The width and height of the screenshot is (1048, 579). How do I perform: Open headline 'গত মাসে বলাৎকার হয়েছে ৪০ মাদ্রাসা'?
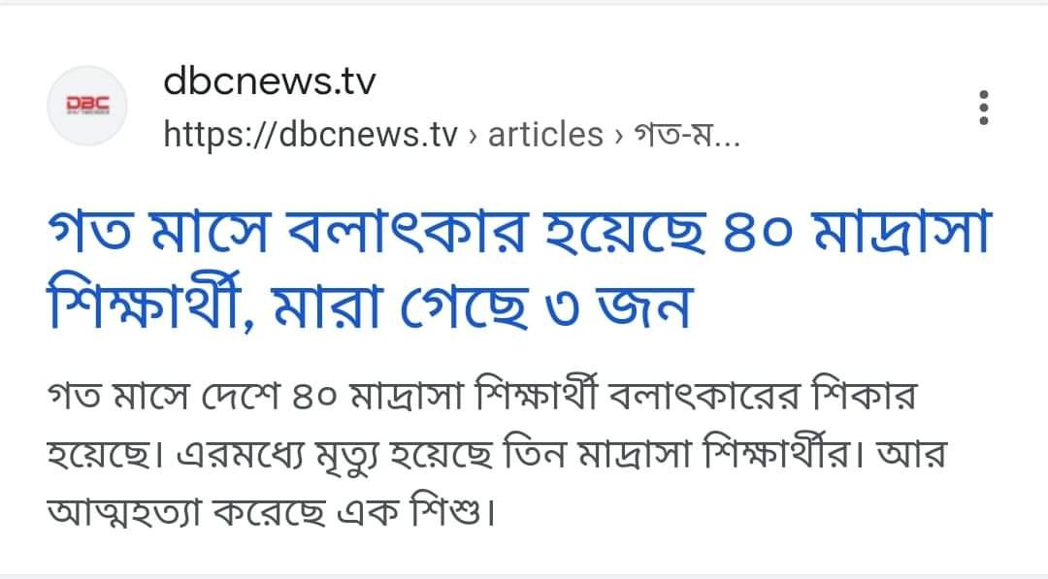click(520, 231)
